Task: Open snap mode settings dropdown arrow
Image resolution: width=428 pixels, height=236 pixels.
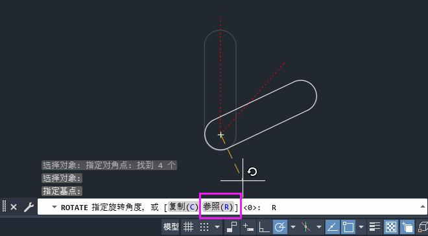Action: click(217, 227)
